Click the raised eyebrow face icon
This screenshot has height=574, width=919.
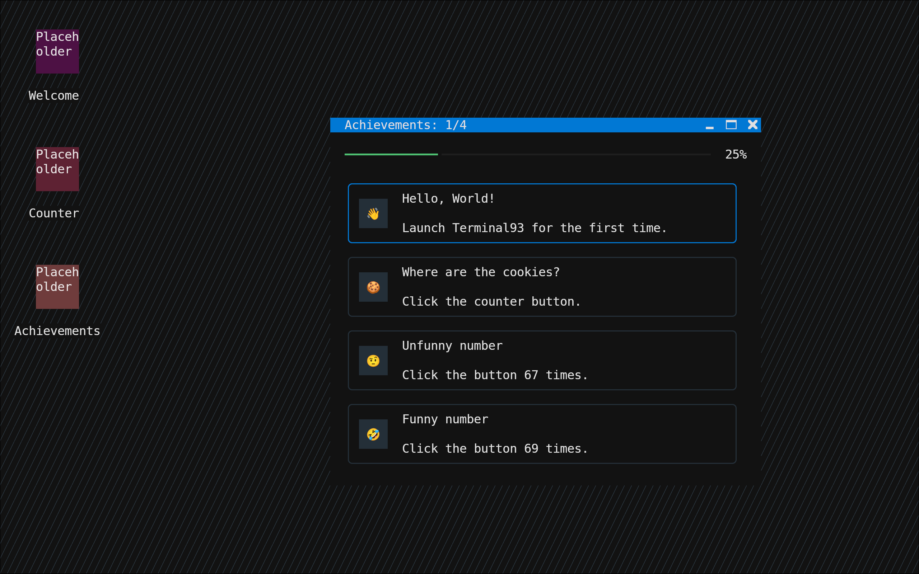(373, 360)
